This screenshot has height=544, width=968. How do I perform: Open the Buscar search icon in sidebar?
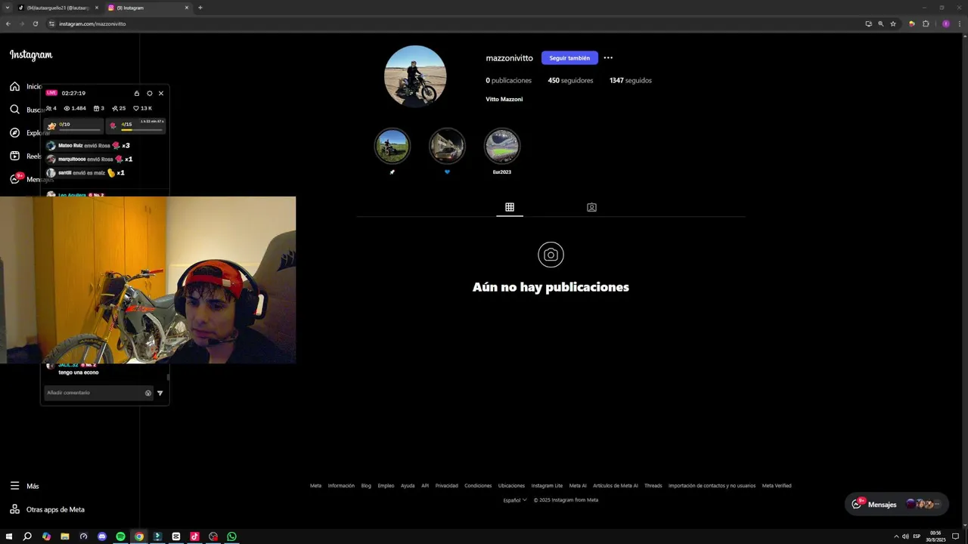coord(14,110)
